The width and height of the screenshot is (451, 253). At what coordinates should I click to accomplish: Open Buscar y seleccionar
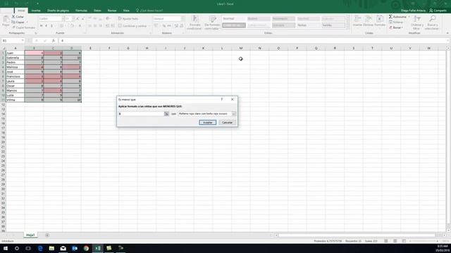point(432,22)
